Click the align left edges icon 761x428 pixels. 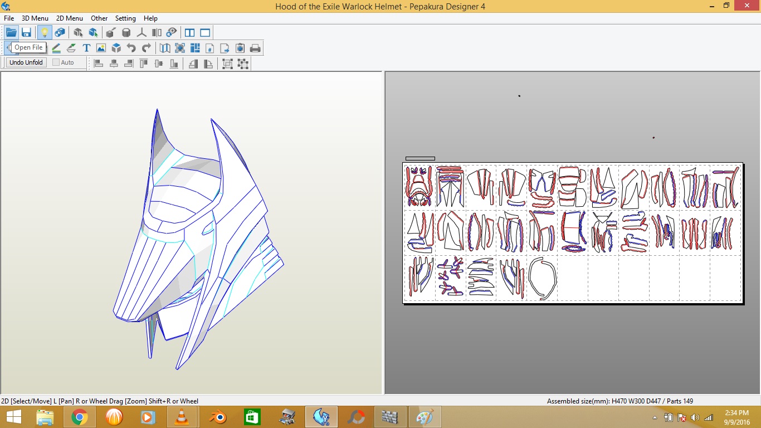99,64
